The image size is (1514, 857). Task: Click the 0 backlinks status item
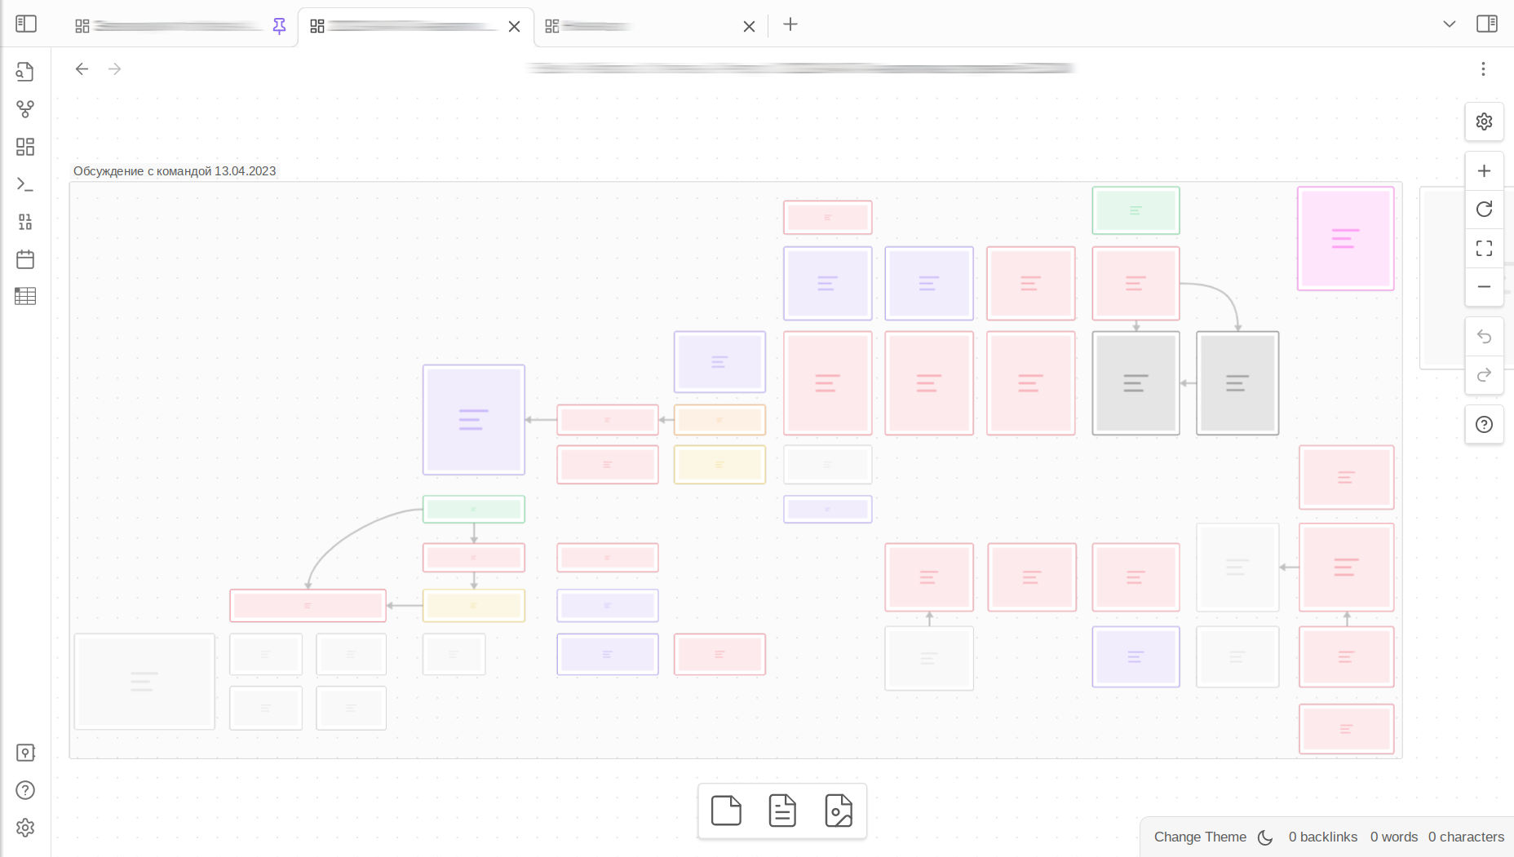click(1322, 837)
